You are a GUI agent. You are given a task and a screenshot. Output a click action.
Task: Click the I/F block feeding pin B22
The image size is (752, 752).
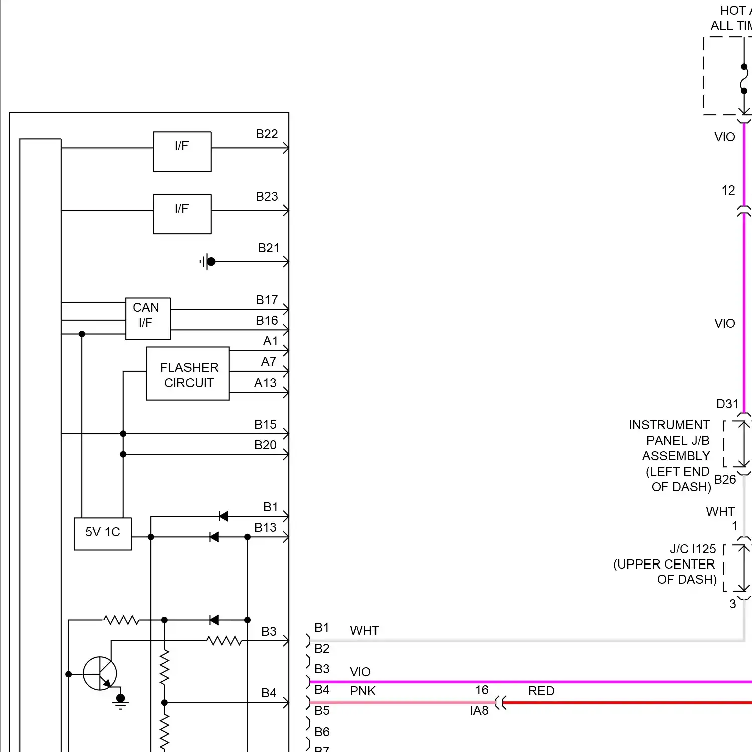coord(182,151)
